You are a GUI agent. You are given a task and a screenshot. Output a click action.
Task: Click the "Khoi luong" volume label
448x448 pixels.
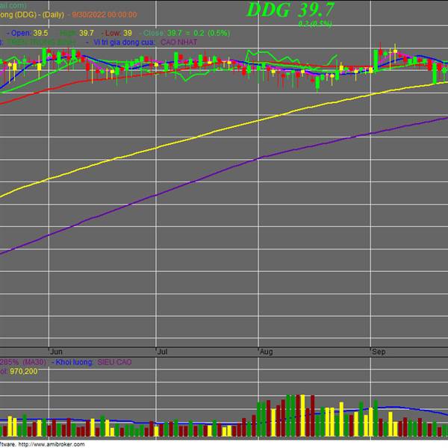coord(74,362)
